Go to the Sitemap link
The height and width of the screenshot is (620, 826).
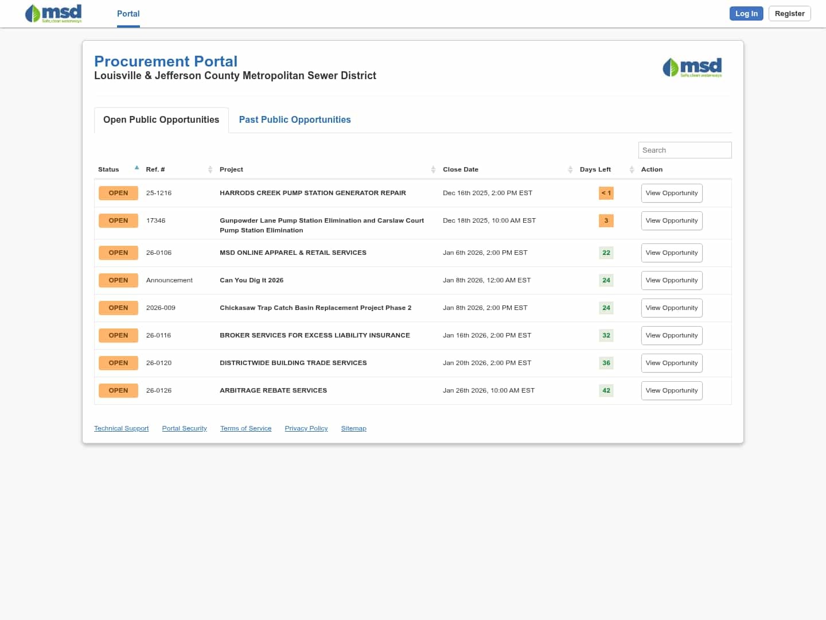353,428
